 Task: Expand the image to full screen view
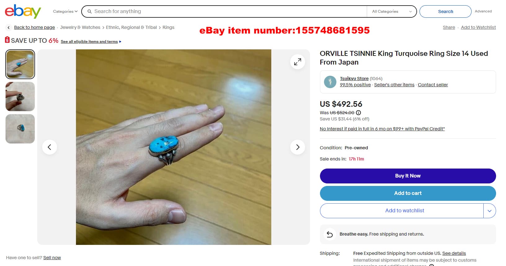[298, 62]
